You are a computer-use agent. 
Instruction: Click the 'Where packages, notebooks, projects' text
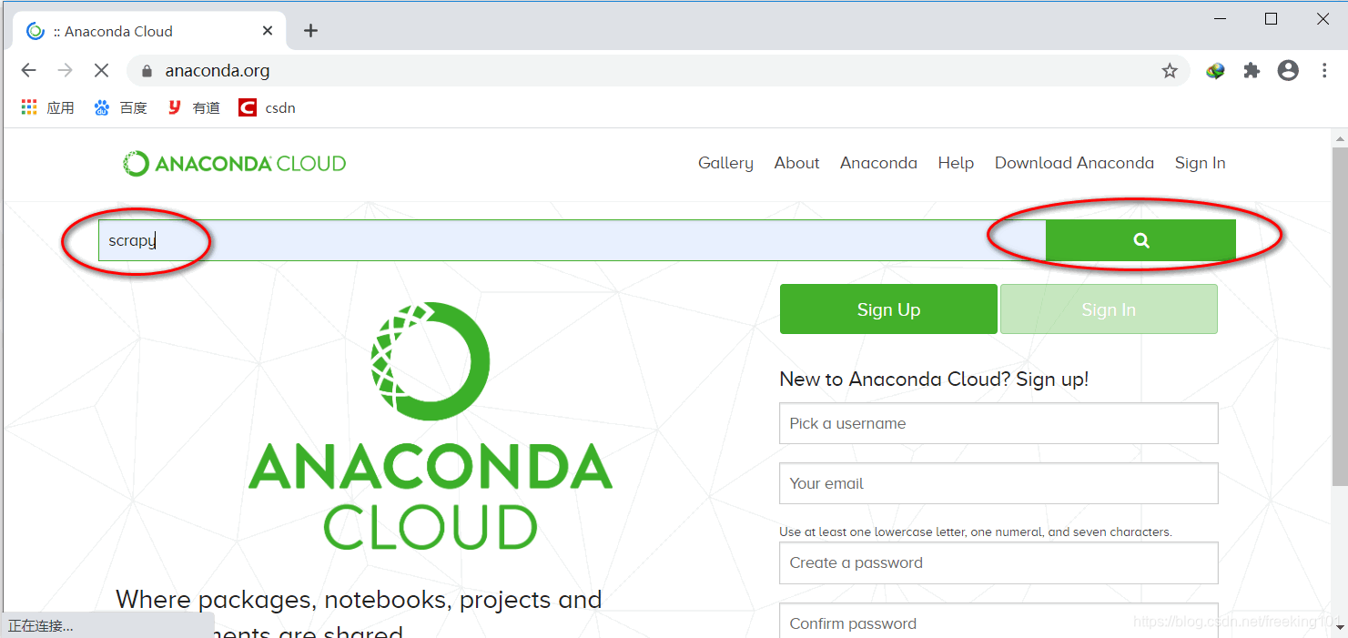point(359,600)
